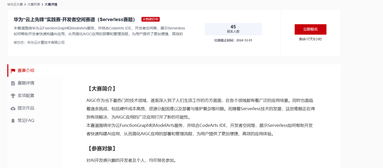383x168 pixels.
Task: Select the 赛事介绍 sidebar tab
Action: click(35, 71)
